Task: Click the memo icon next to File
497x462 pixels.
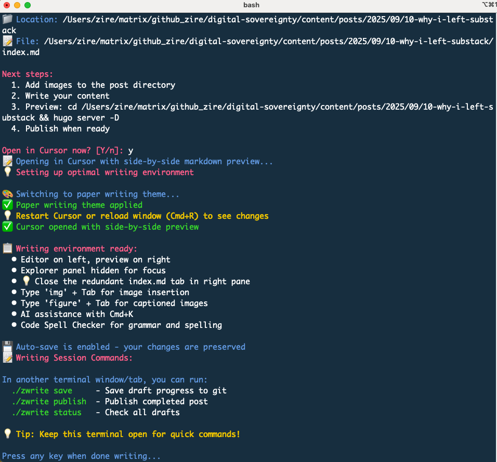Action: 7,42
